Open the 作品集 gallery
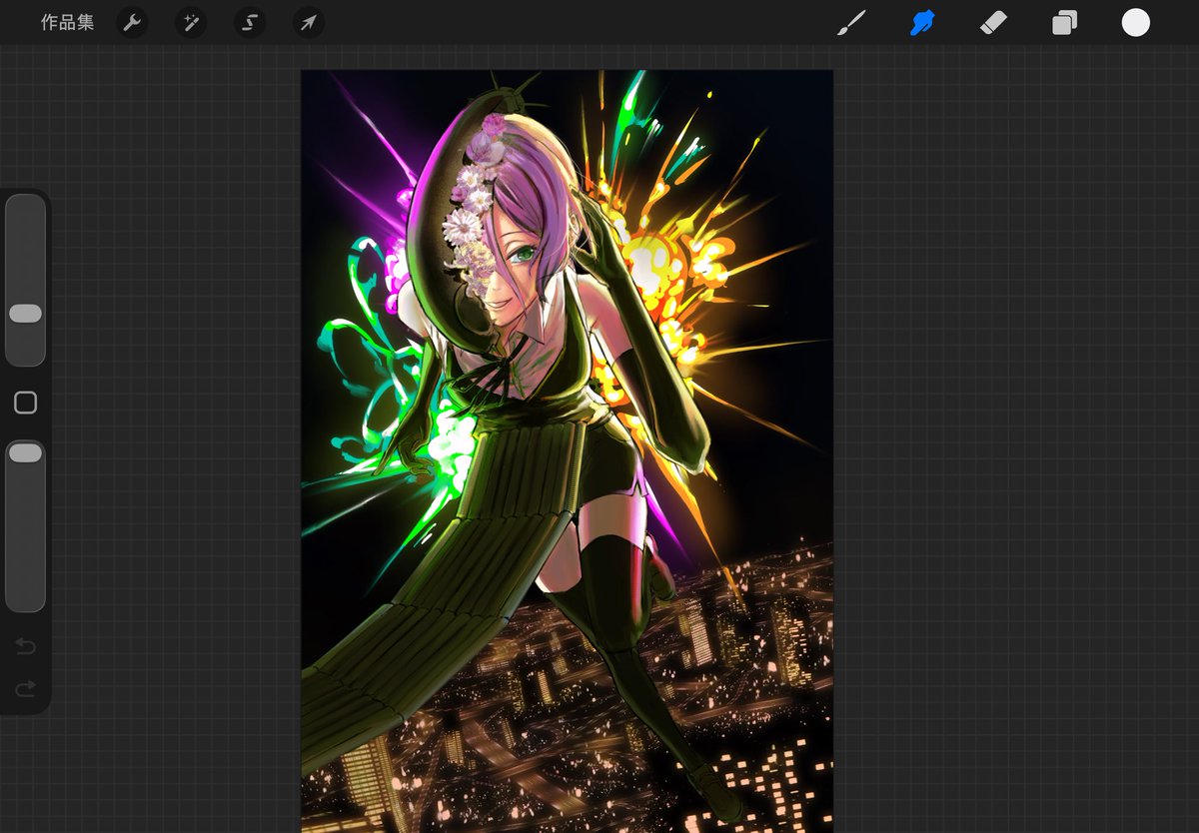Screen dimensions: 1199x833 pyautogui.click(x=67, y=23)
